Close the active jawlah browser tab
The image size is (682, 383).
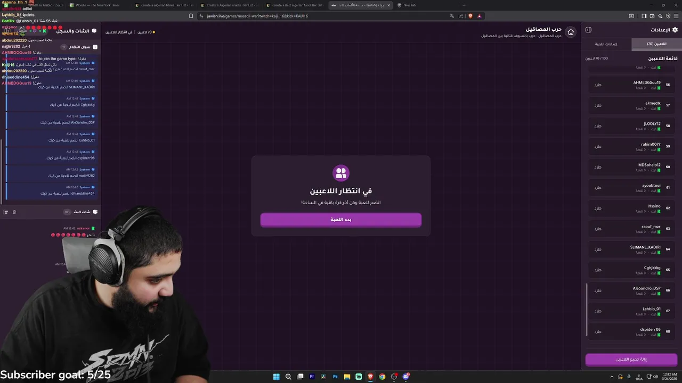coord(388,5)
